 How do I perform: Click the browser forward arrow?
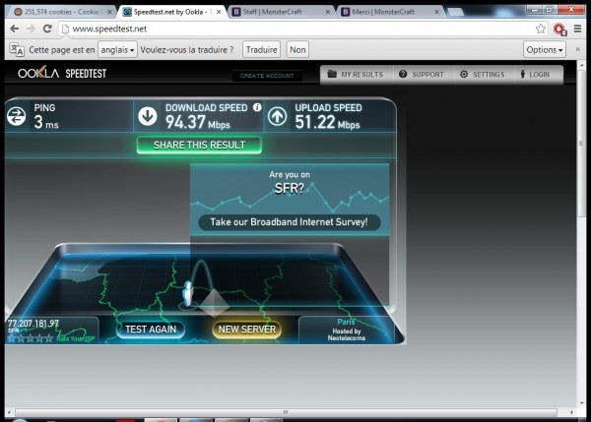coord(31,29)
